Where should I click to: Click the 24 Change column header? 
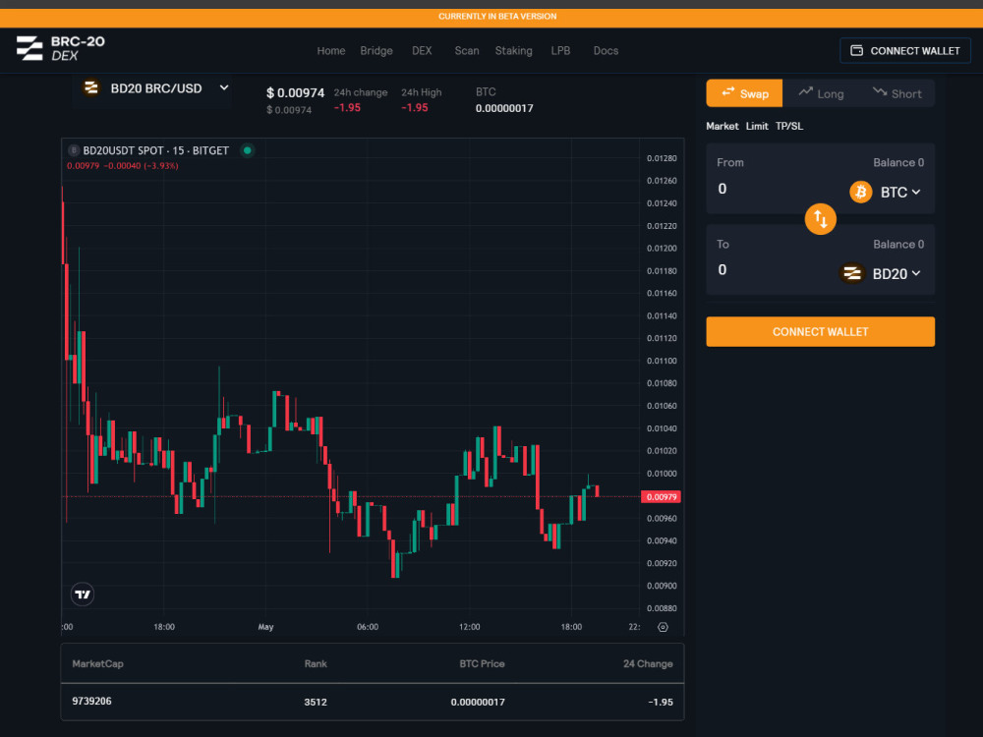click(x=648, y=663)
